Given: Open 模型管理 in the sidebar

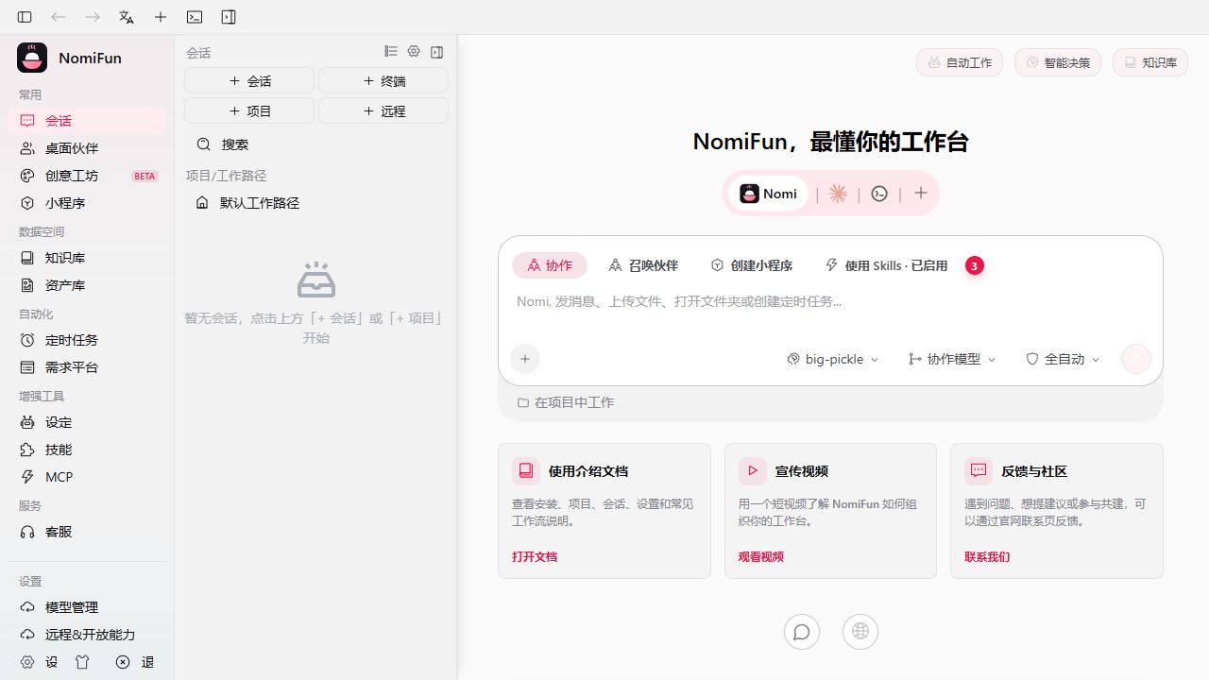Looking at the screenshot, I should [87, 607].
